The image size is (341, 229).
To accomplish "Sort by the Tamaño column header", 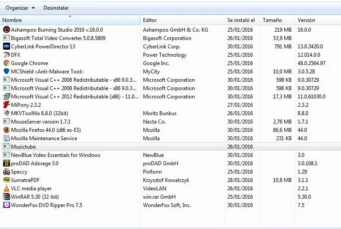I will (277, 20).
